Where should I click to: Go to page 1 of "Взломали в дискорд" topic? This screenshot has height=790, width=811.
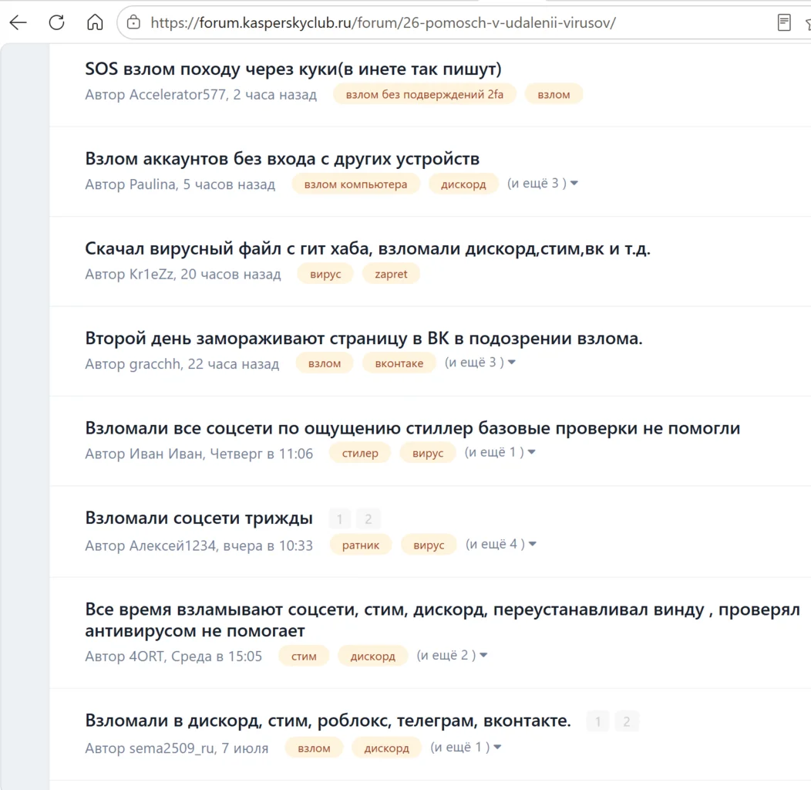tap(598, 721)
